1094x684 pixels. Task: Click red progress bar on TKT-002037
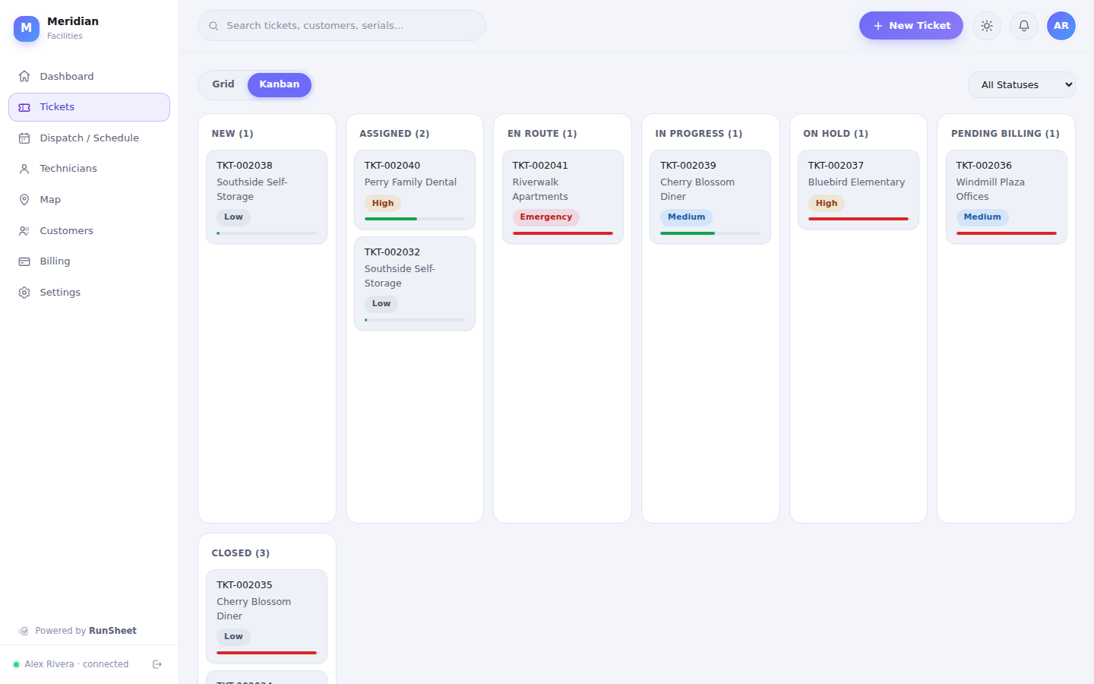(x=858, y=219)
